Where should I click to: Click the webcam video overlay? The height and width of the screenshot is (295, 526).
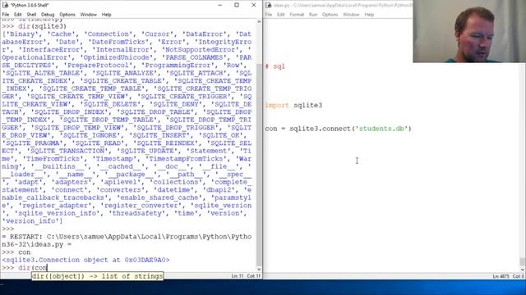pyautogui.click(x=469, y=31)
